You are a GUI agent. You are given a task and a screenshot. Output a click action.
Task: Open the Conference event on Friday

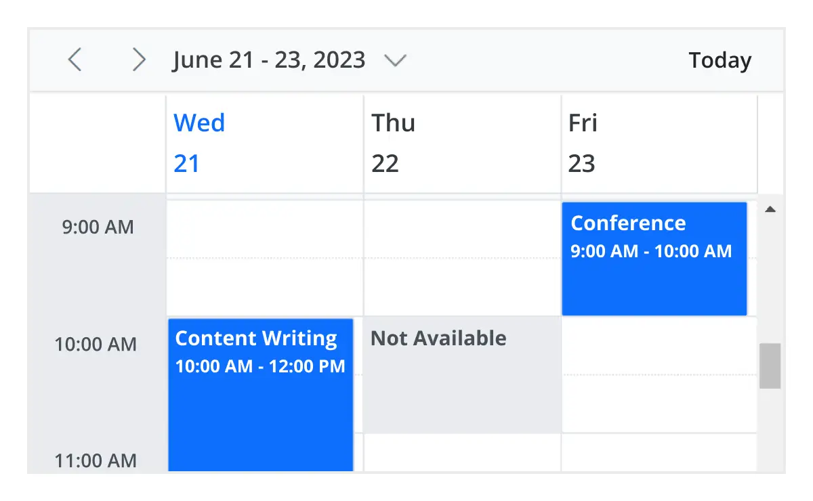click(x=654, y=257)
